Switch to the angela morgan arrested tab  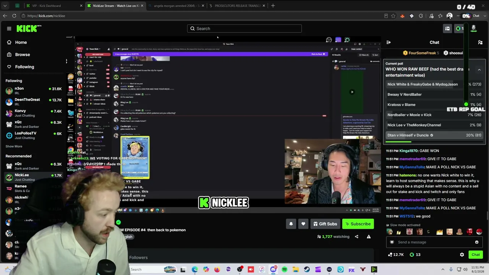point(176,6)
